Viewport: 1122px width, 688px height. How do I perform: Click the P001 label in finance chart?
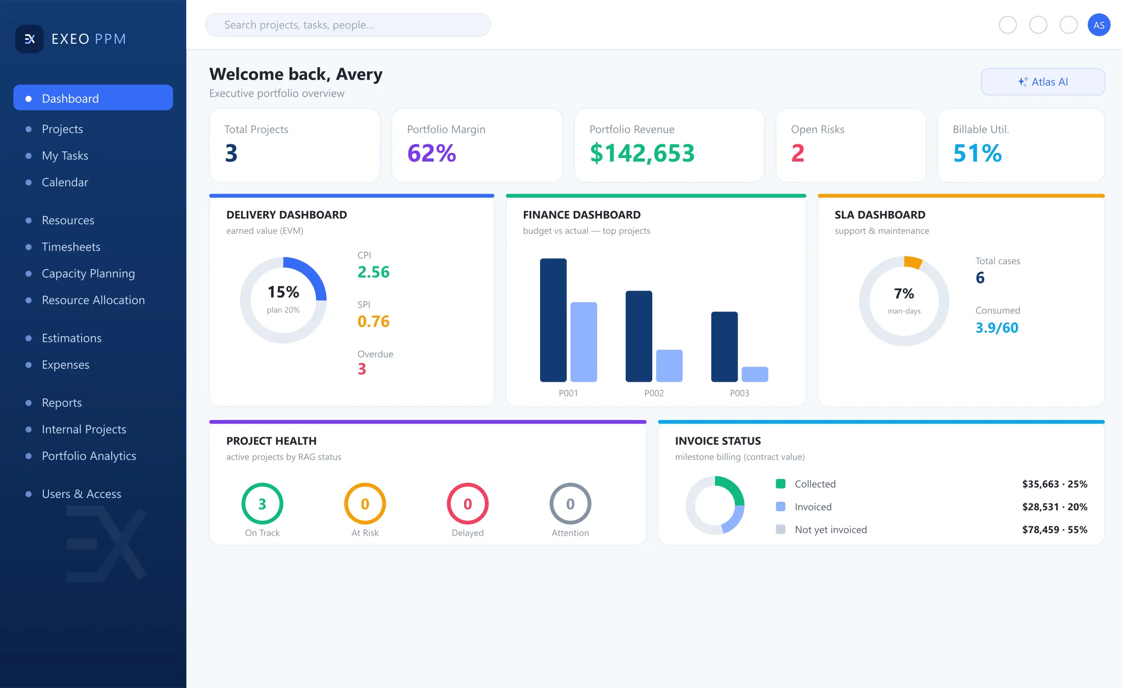(x=568, y=393)
